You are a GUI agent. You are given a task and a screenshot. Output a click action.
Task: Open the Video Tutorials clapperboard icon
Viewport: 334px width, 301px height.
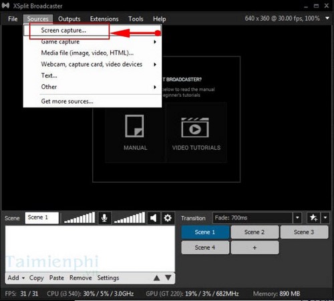[x=195, y=127]
